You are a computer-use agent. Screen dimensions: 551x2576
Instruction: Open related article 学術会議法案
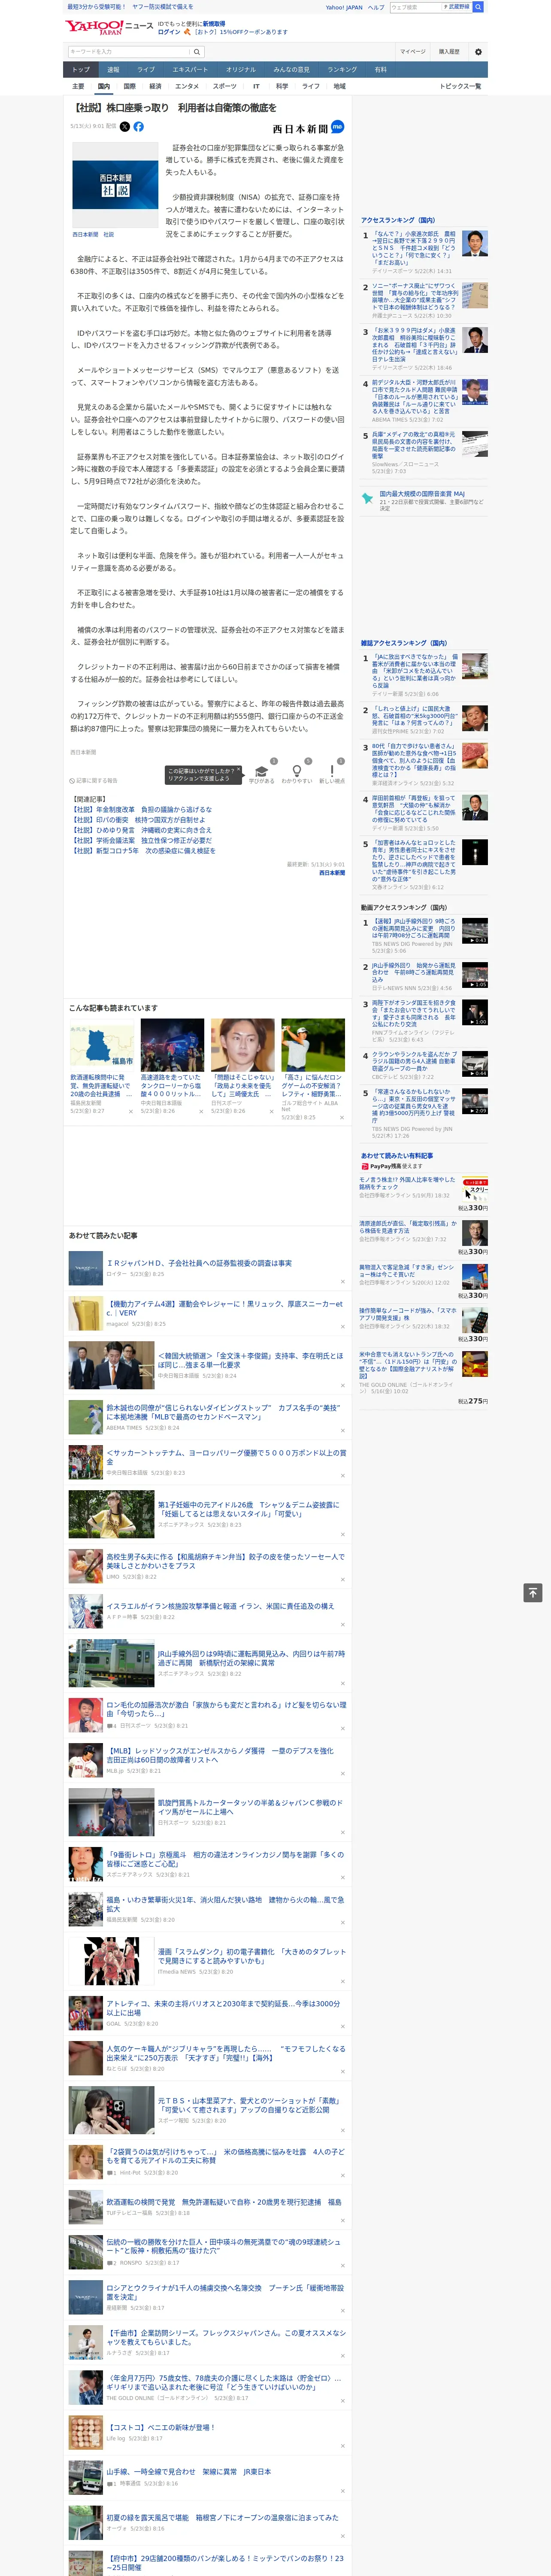pos(141,841)
